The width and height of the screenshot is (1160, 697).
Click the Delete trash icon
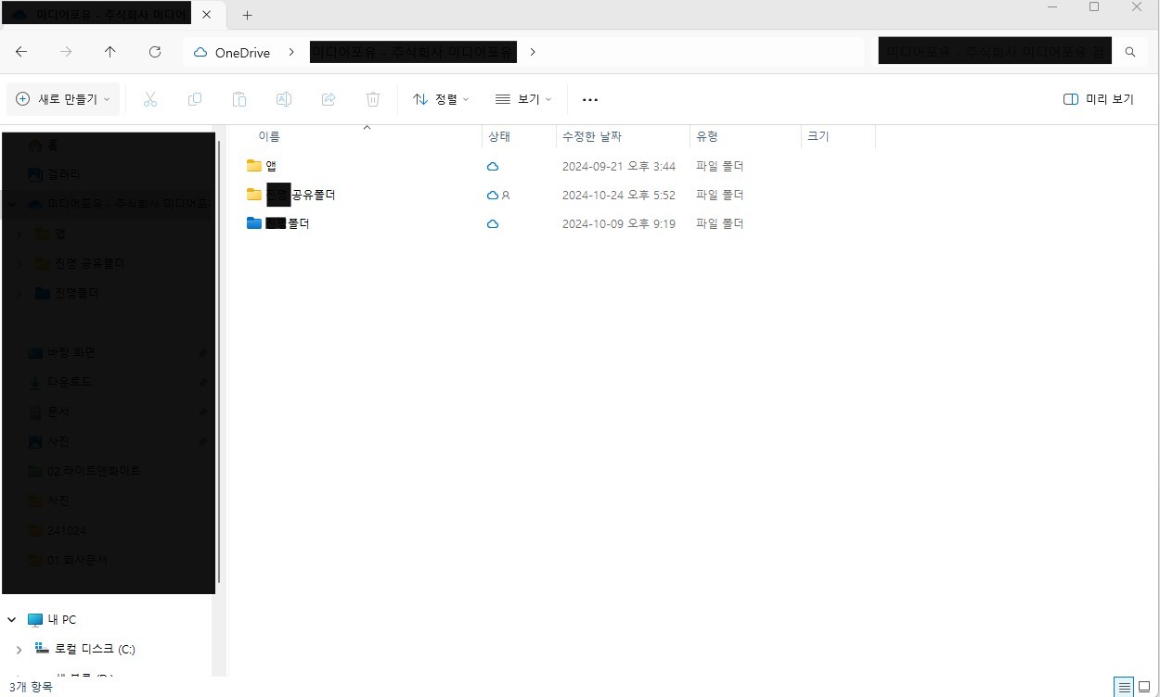click(373, 99)
